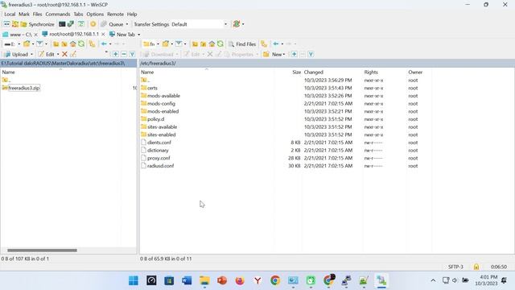Open Google Chrome from taskbar
Viewport: 515px width, 290px height.
click(275, 280)
